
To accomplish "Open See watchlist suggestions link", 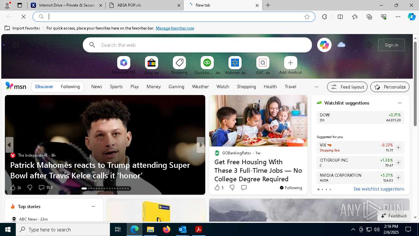I will pos(379,189).
